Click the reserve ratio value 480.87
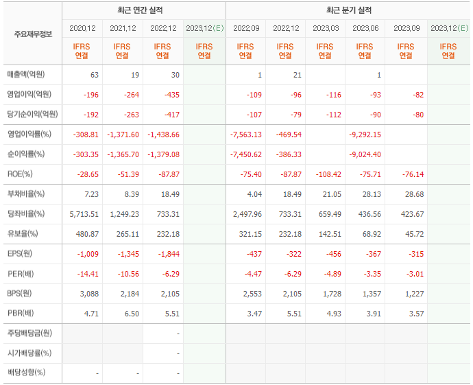The height and width of the screenshot is (385, 473). tap(88, 234)
